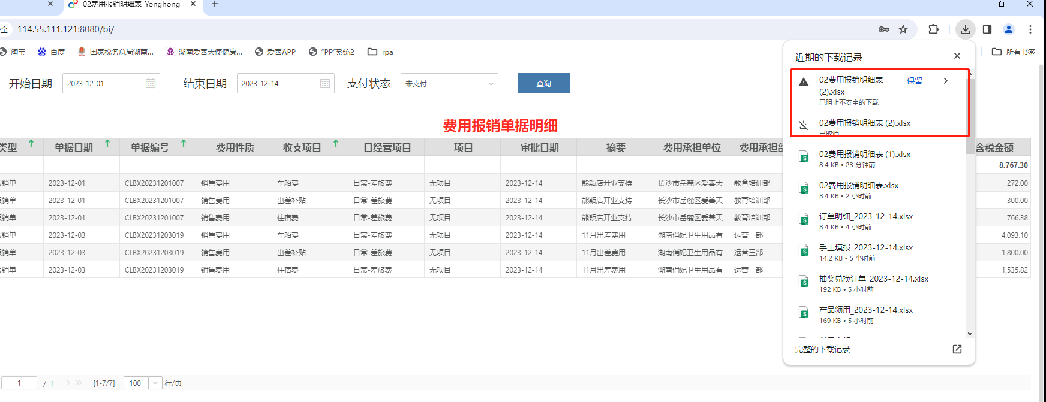Click 保留 to keep the blocked file
Screen dimensions: 1046x402
point(915,81)
